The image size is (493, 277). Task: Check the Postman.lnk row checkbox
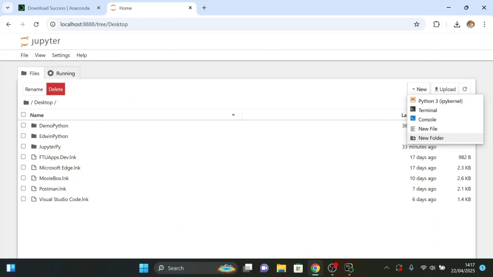pos(23,189)
